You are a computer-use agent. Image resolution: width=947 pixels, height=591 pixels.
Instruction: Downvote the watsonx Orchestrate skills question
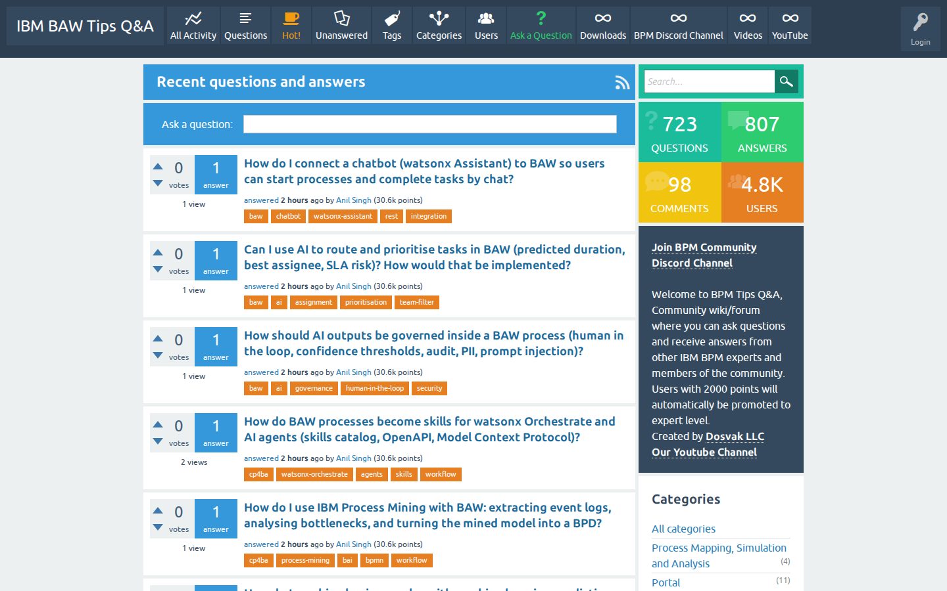point(158,441)
